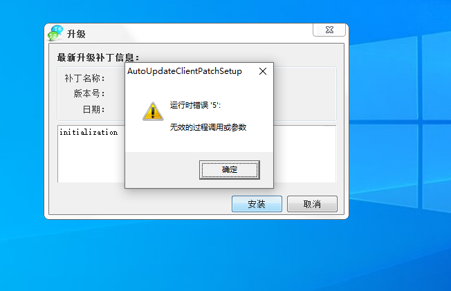
Task: Click the chat bubble app icon in title
Action: 55,32
